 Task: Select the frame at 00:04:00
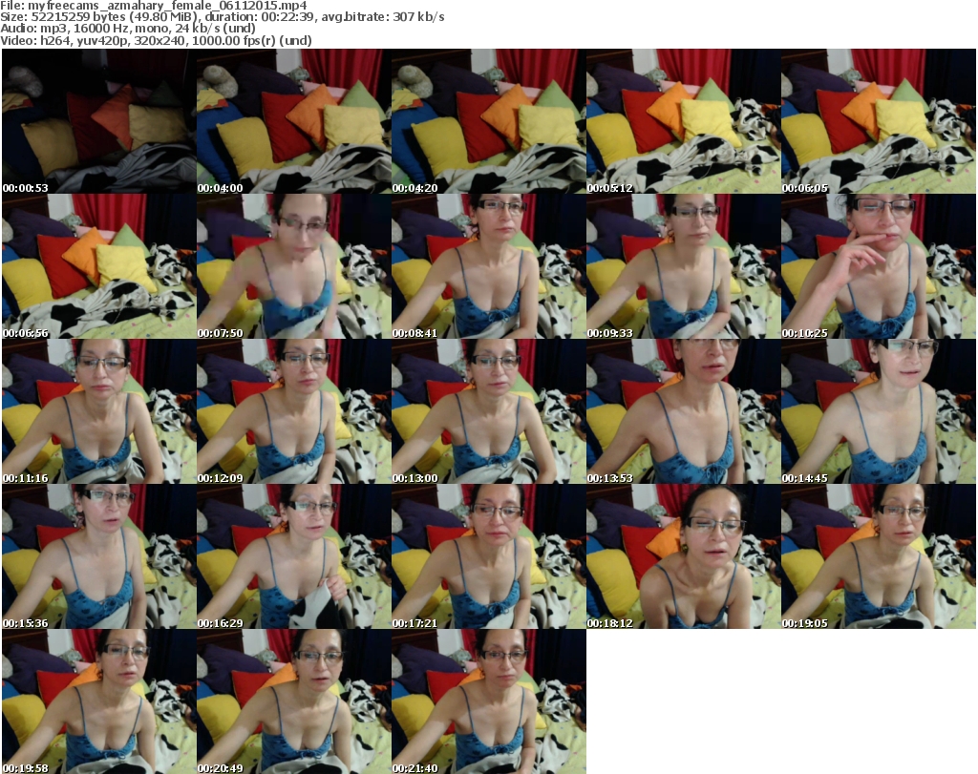click(292, 121)
